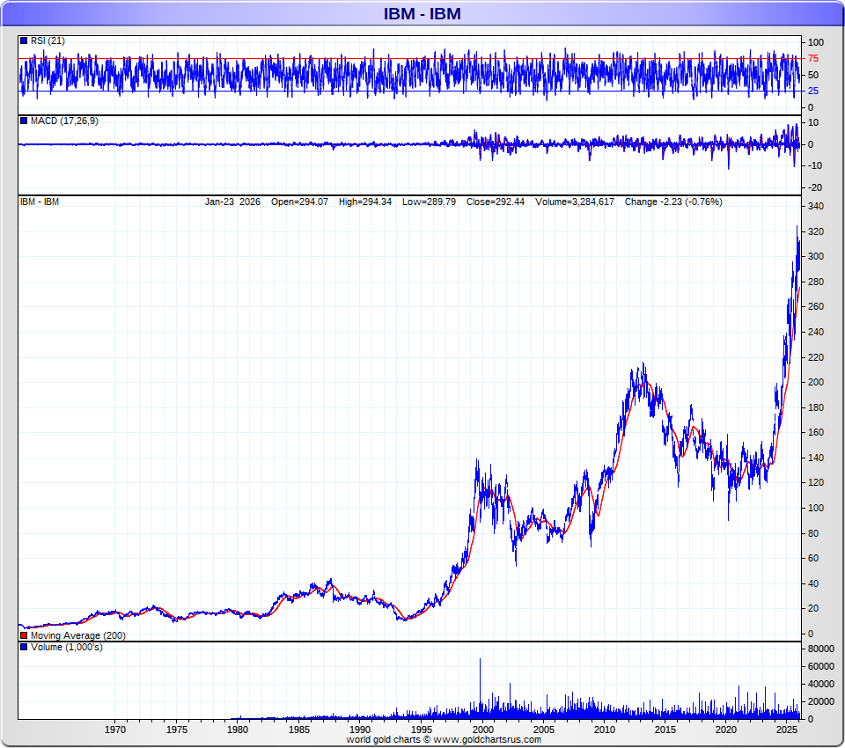Click the 220 price axis label

816,356
